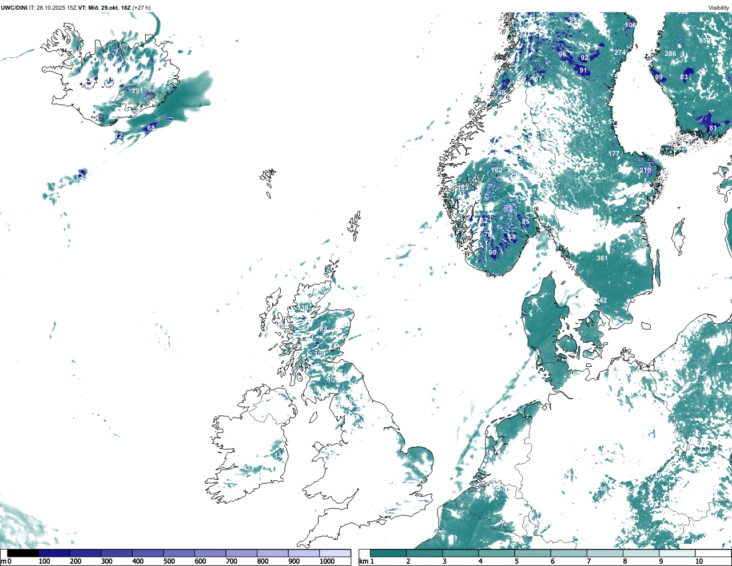Click the '177' value on Swedish coast
This screenshot has height=566, width=732.
(x=614, y=154)
